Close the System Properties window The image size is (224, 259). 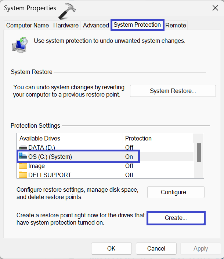pos(214,8)
